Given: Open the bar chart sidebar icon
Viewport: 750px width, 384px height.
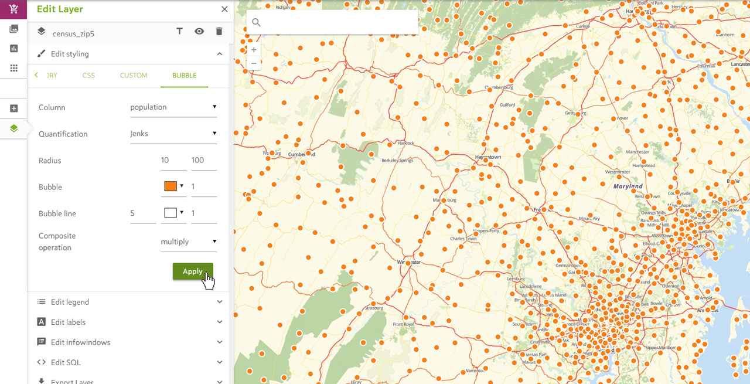Looking at the screenshot, I should 13,49.
